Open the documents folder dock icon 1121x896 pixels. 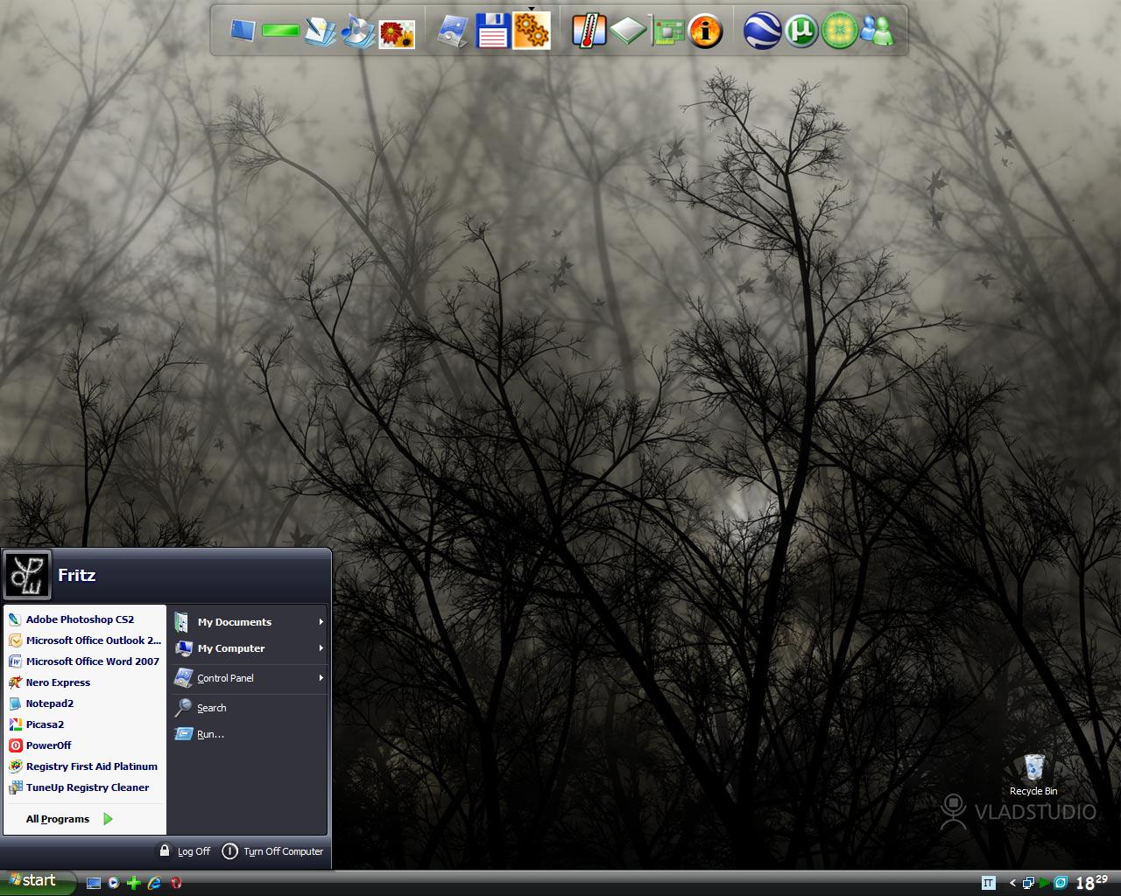tap(319, 31)
